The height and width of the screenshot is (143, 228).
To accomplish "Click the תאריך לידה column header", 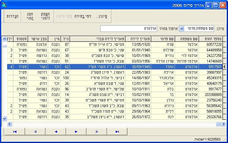I will click(138, 39).
